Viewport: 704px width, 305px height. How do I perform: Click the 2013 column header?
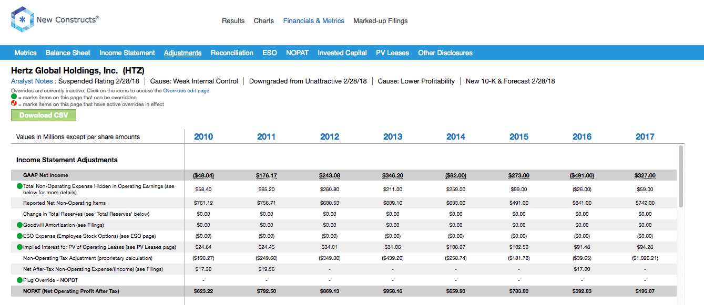point(393,136)
